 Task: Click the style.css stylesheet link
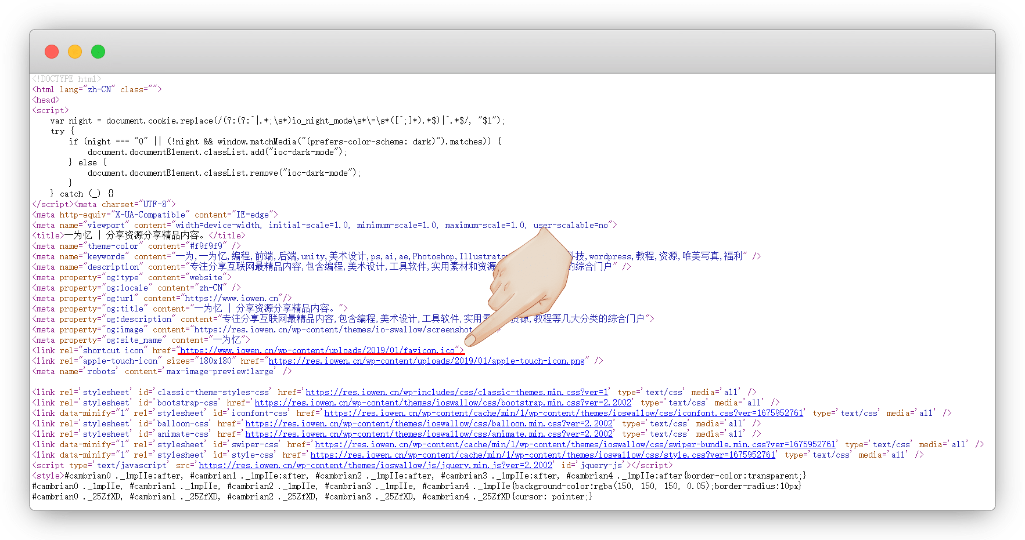[x=542, y=455]
